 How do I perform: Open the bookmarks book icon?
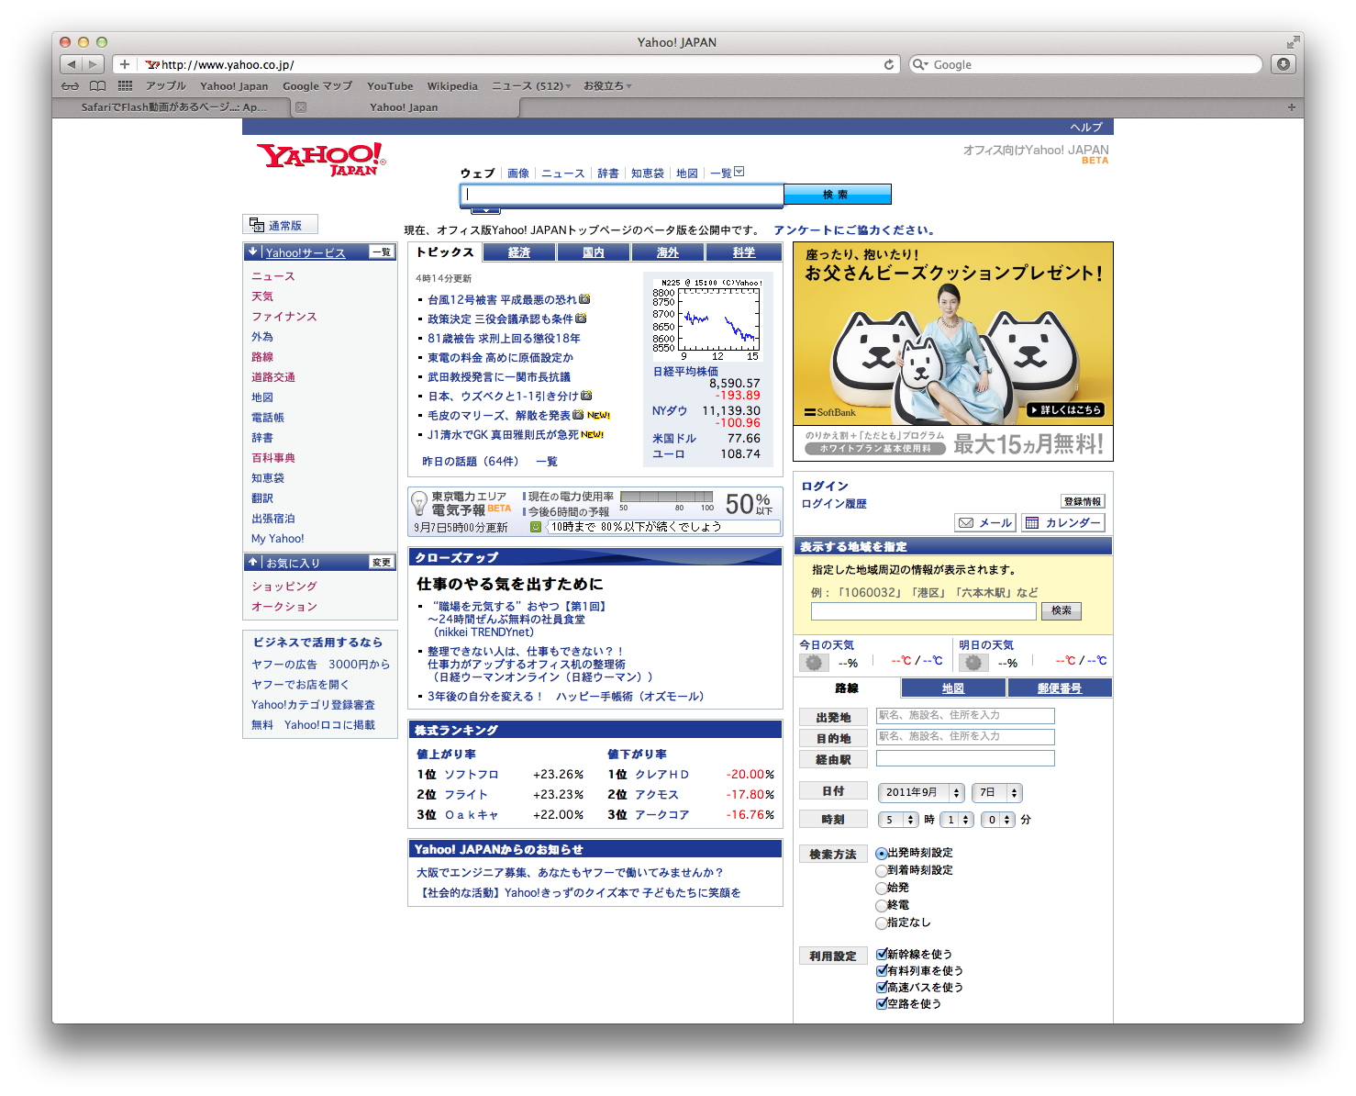click(x=97, y=86)
